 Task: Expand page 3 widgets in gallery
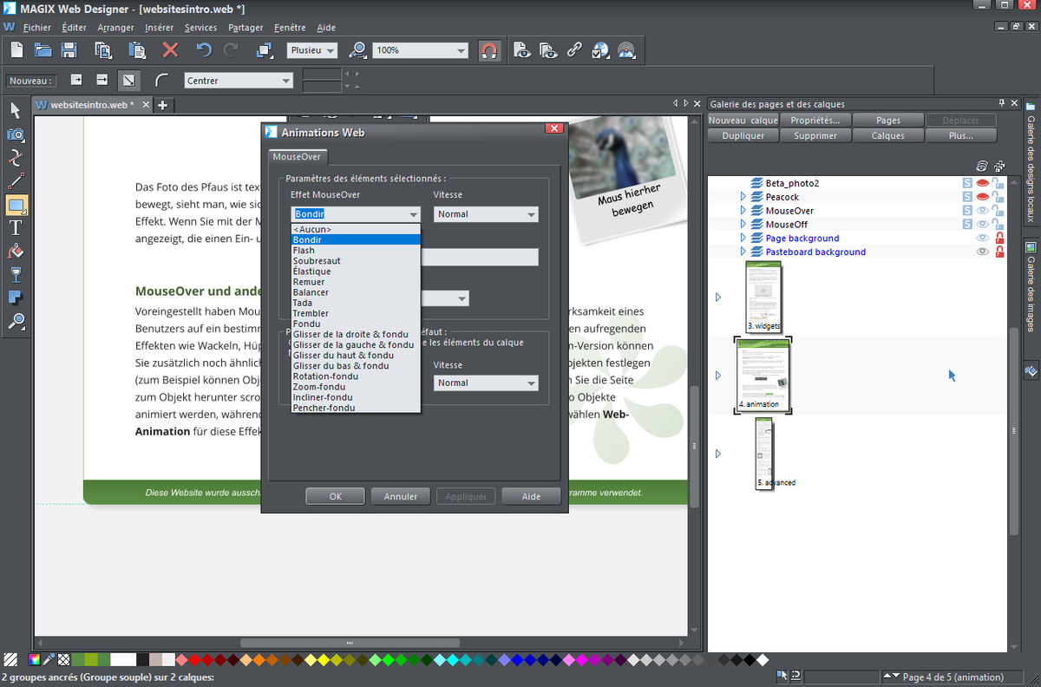point(717,298)
